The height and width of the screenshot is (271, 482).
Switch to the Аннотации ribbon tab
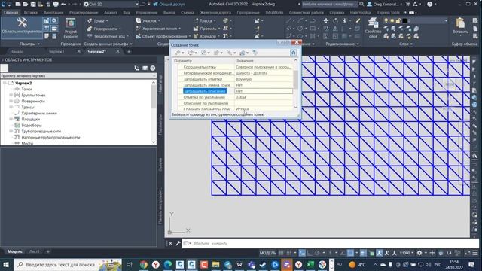point(53,13)
